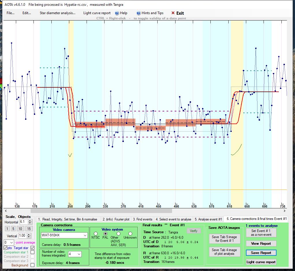Select Unknown video system
Image resolution: width=295 pixels, height=271 pixels.
[130, 233]
